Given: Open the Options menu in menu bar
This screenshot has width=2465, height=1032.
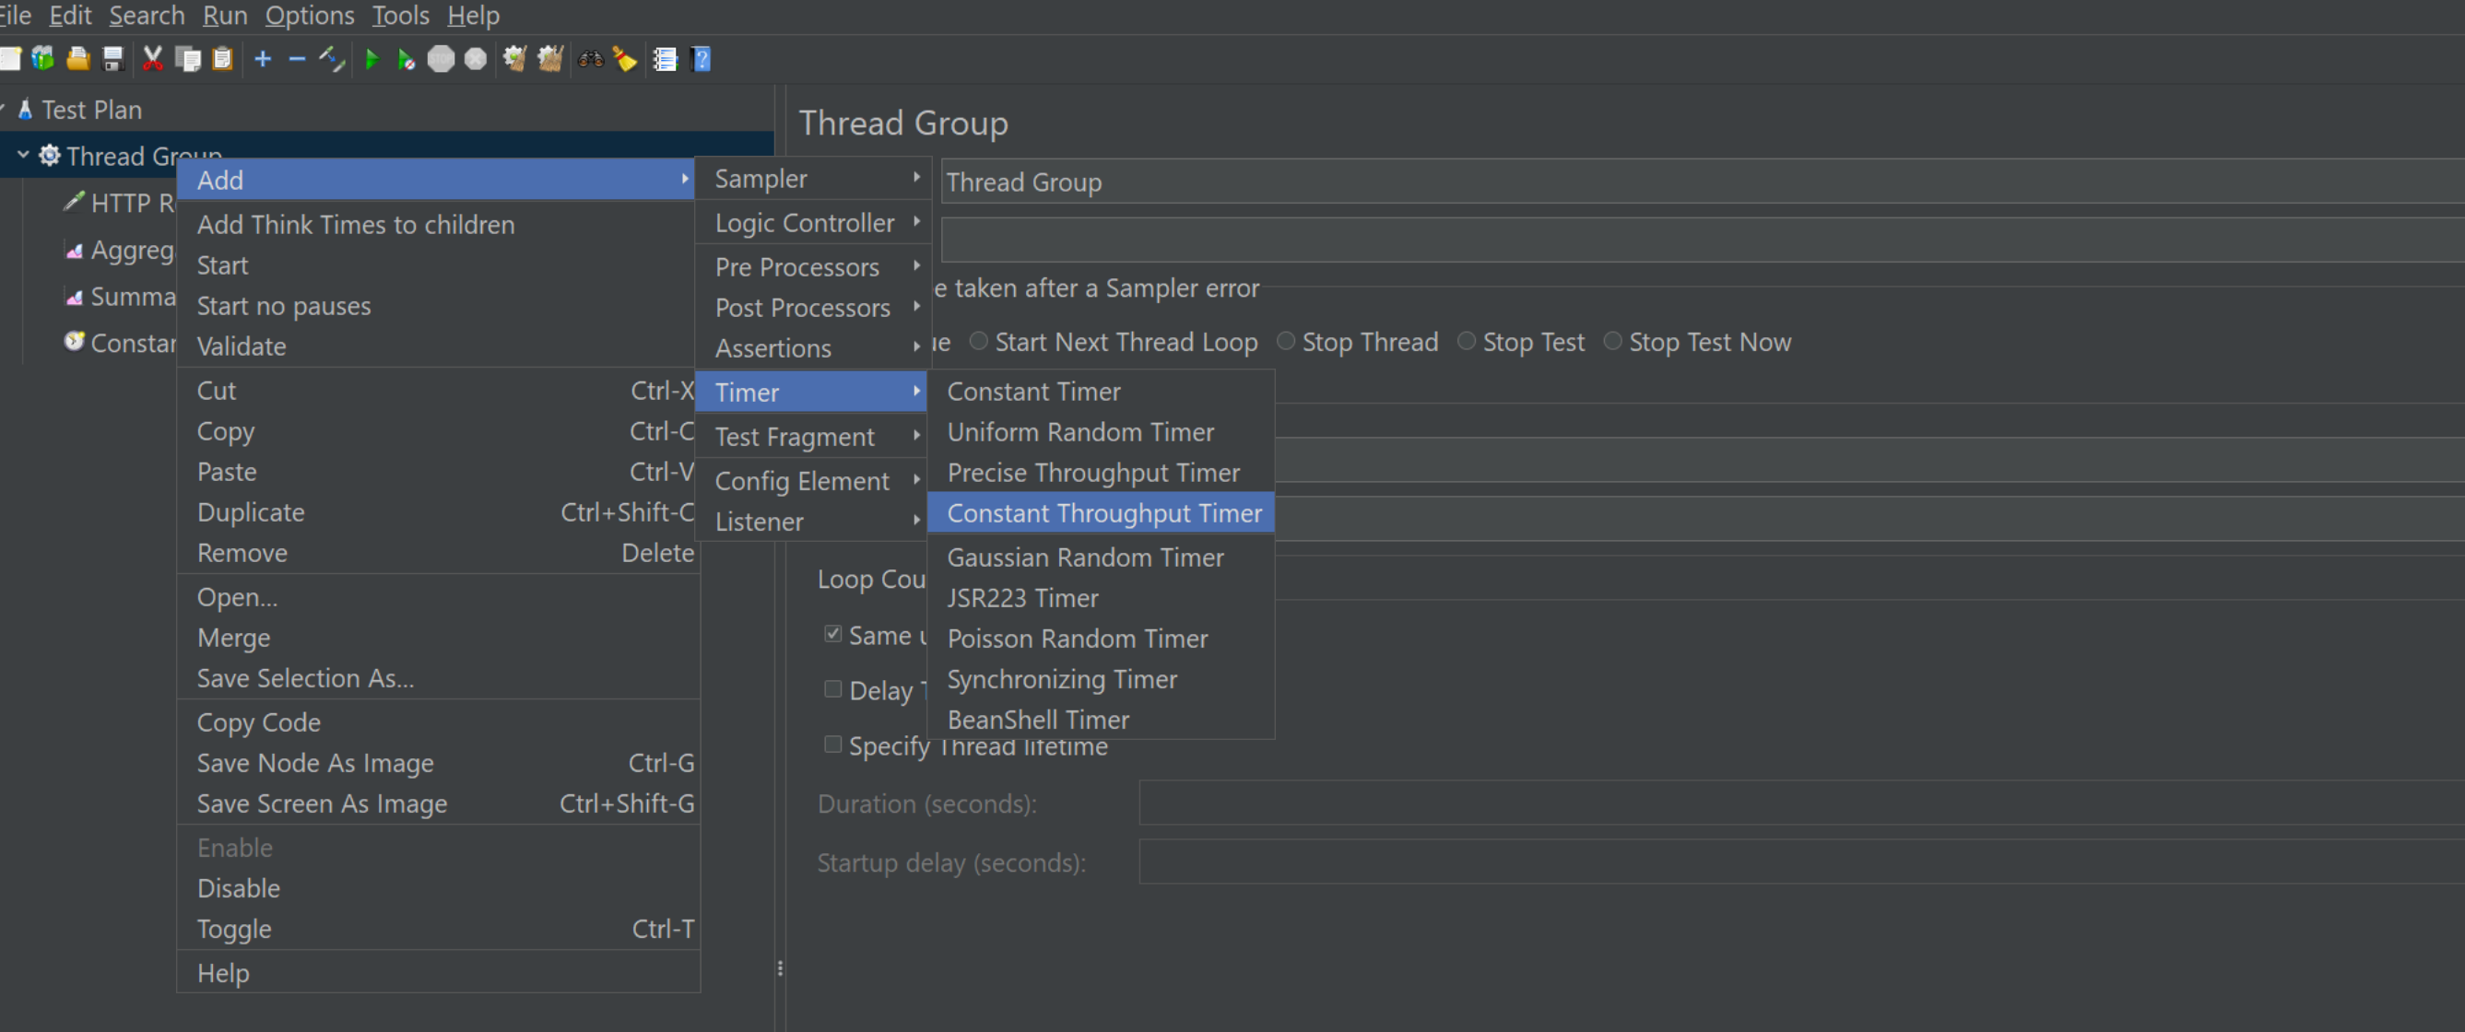Looking at the screenshot, I should pyautogui.click(x=309, y=16).
